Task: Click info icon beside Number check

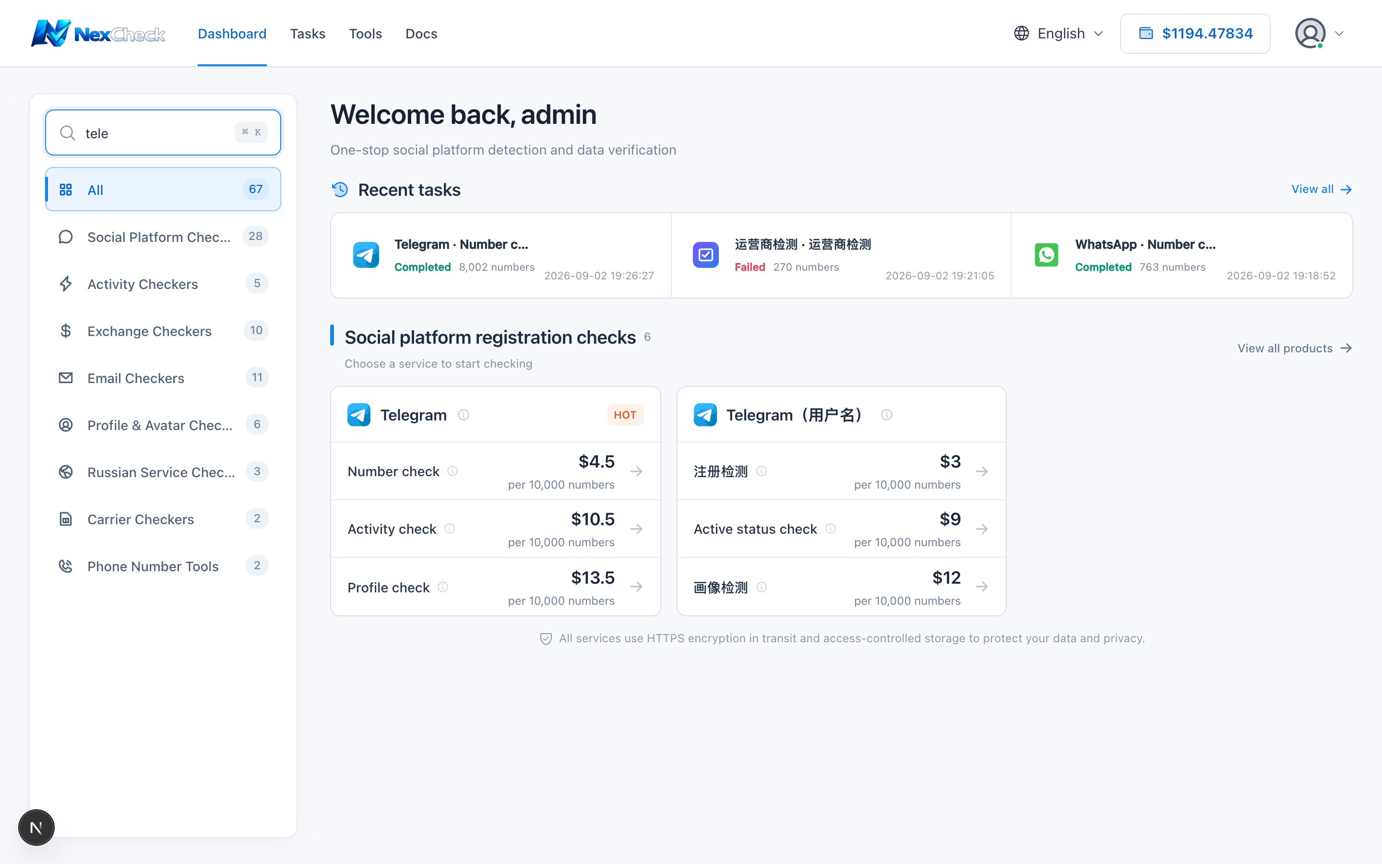Action: (x=453, y=471)
